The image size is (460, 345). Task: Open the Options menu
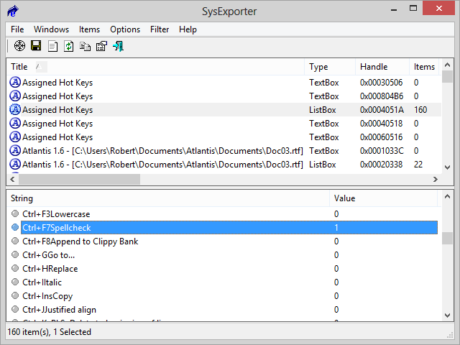tap(125, 29)
